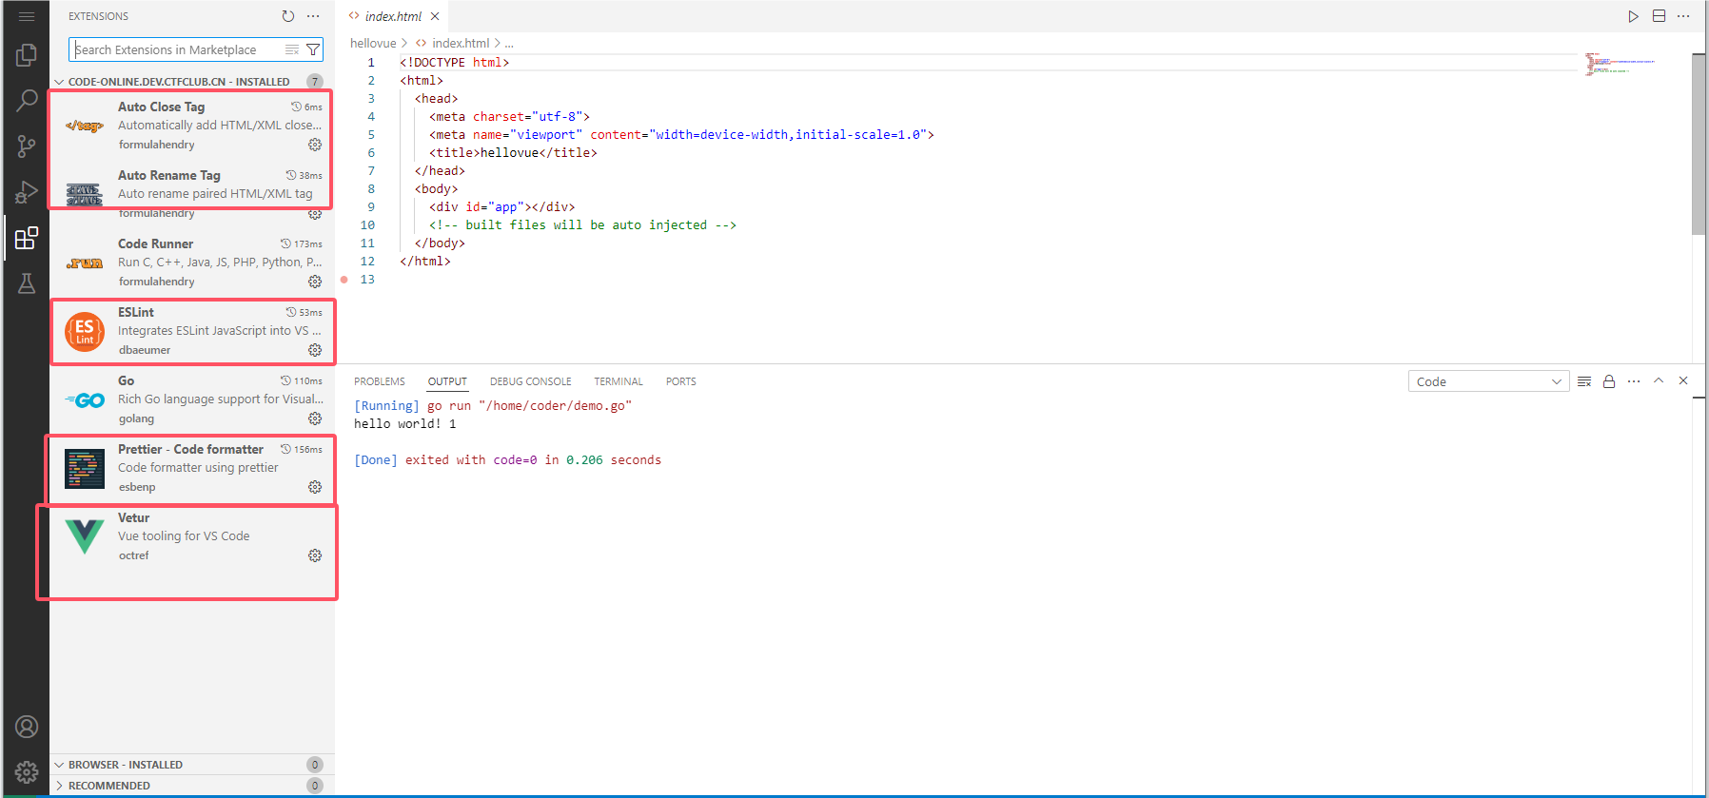Open the Testing flask view
Image resolution: width=1709 pixels, height=798 pixels.
(x=27, y=282)
